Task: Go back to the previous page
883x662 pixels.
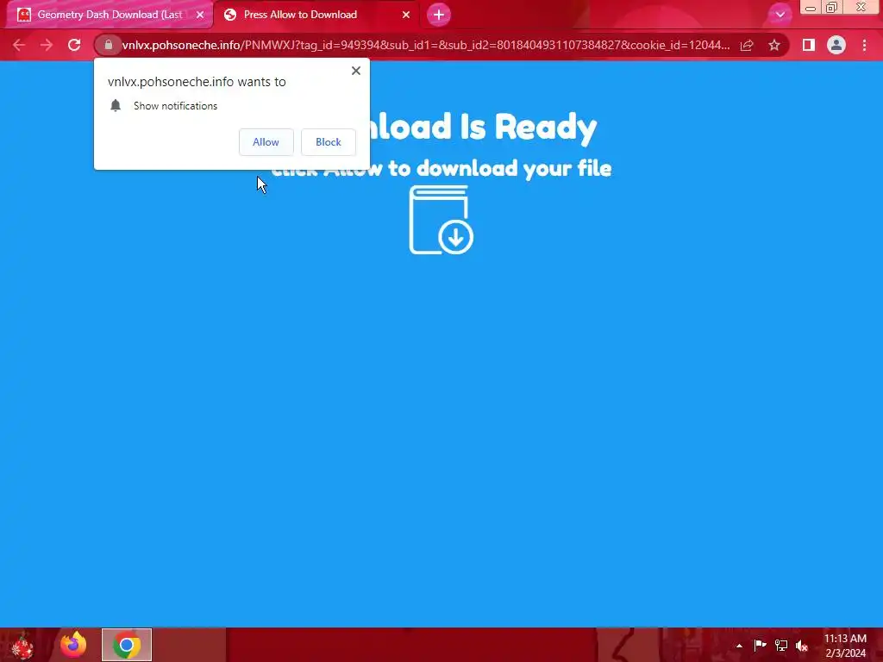Action: coord(19,45)
